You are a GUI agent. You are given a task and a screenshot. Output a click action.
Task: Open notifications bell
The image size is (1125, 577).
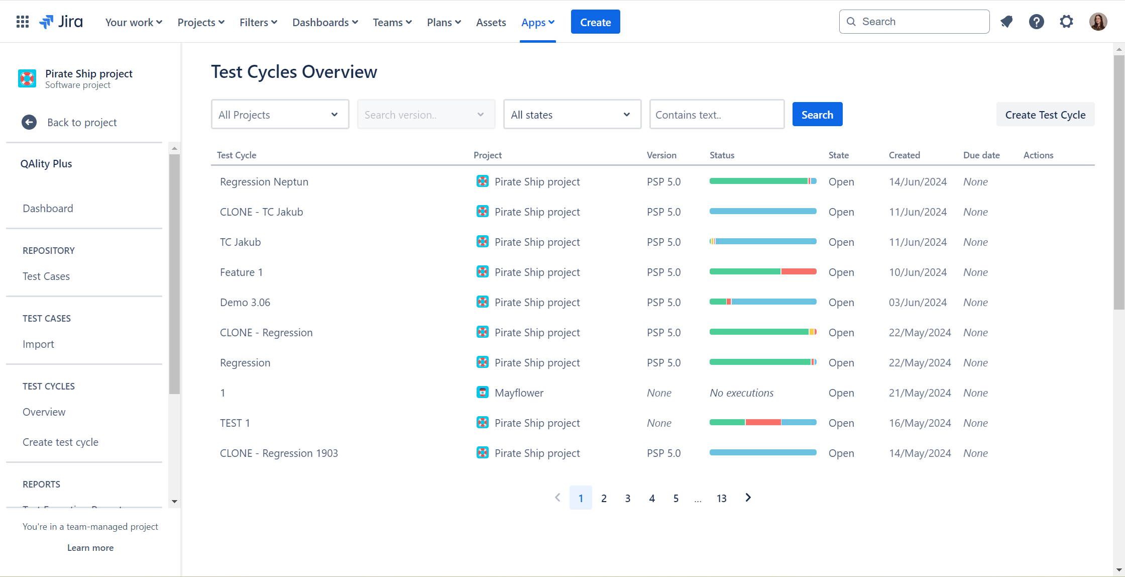(x=1006, y=21)
